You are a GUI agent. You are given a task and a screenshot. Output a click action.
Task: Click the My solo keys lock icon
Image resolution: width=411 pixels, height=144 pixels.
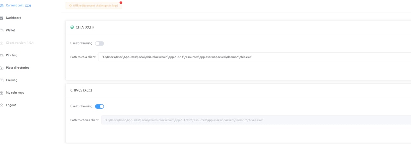(x=1, y=93)
